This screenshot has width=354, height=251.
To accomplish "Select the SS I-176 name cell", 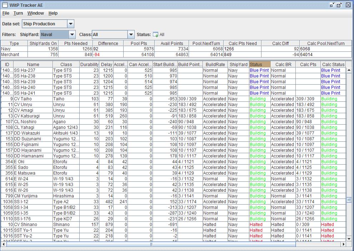I will click(33, 219).
